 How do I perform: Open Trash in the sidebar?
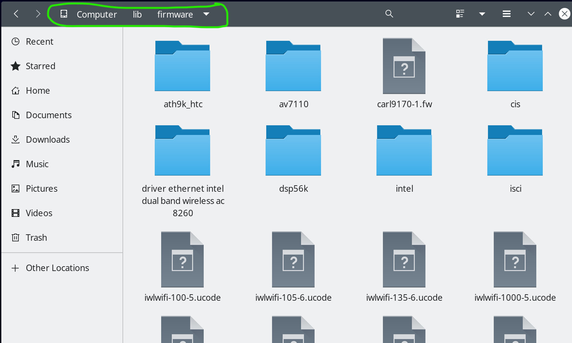36,237
